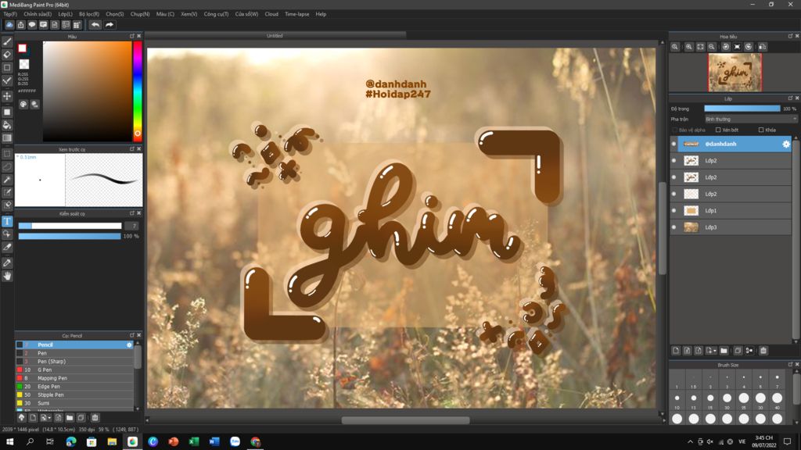Select the Eraser tool
This screenshot has width=801, height=450.
(x=7, y=55)
